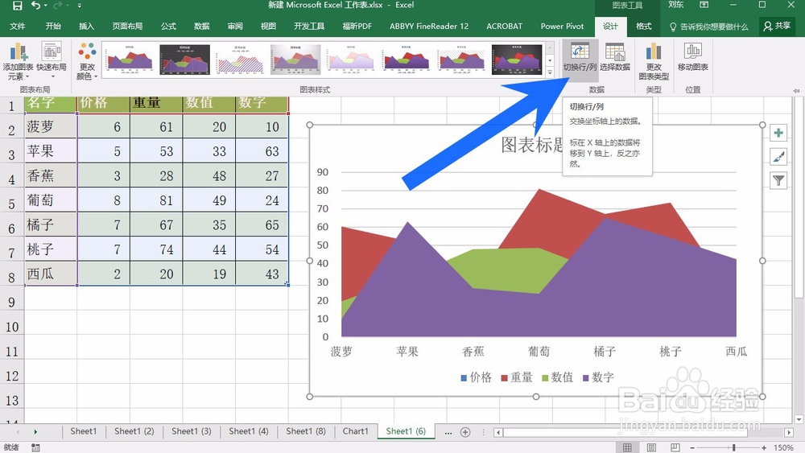
Task: Switch to Sheet1 (8) sheet tab
Action: tap(306, 431)
